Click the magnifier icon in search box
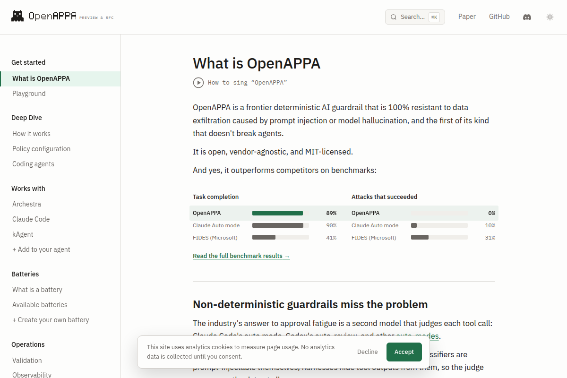Viewport: 567px width, 378px height. click(x=393, y=17)
